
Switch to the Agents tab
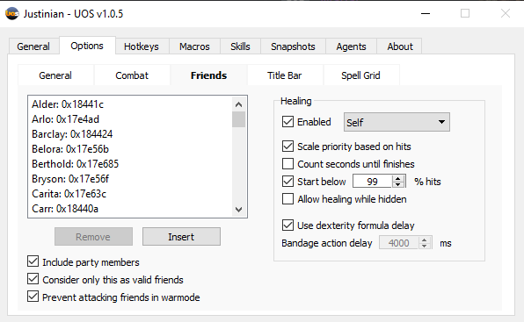(x=351, y=47)
